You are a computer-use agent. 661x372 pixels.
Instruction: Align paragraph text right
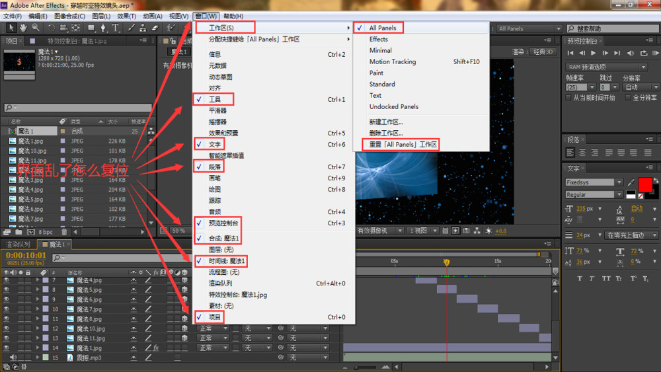[594, 153]
